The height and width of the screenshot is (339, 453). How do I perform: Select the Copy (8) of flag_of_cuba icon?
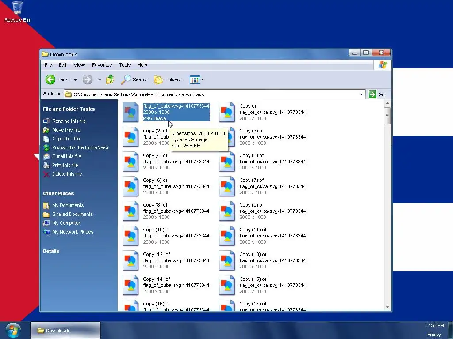pos(131,211)
